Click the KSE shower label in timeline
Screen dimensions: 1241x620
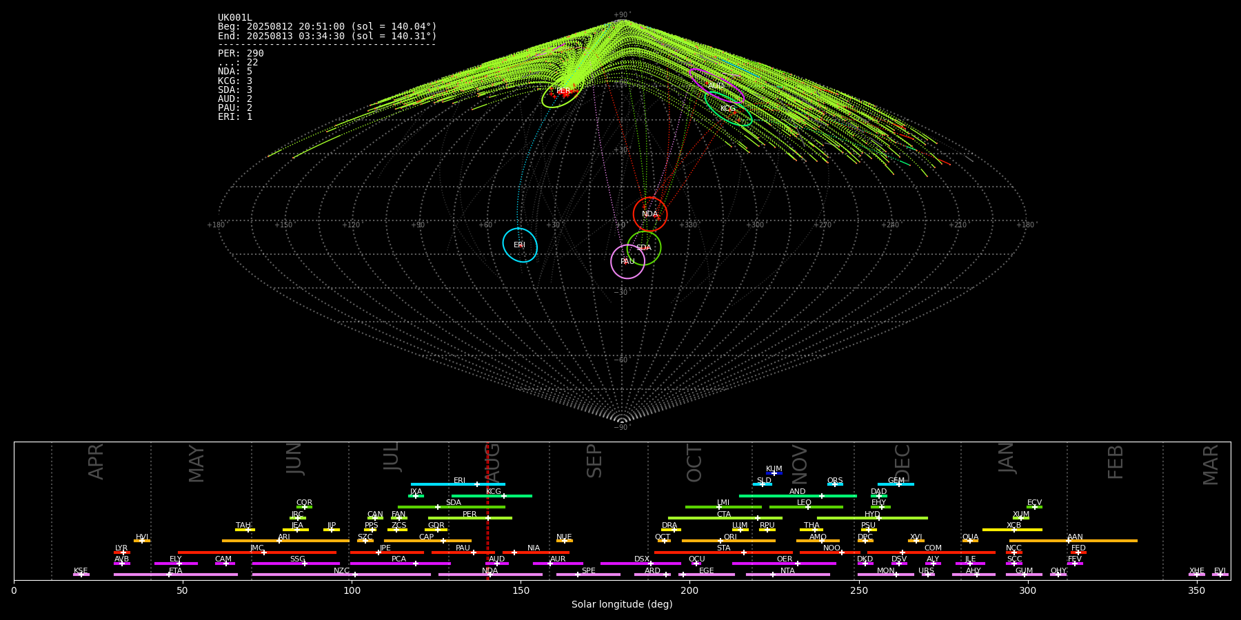click(x=81, y=571)
